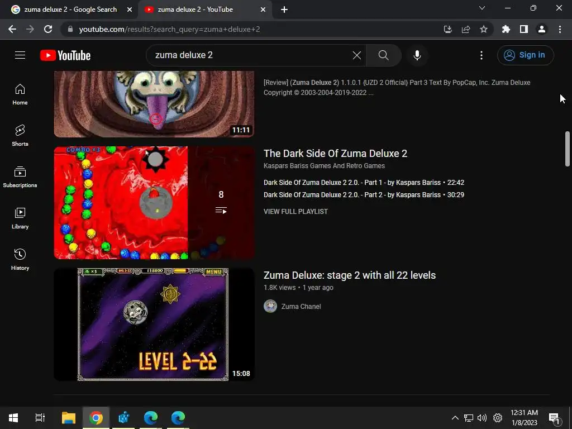This screenshot has height=429, width=572.
Task: Open Zuma Deluxe stage 2 video title
Action: (350, 275)
